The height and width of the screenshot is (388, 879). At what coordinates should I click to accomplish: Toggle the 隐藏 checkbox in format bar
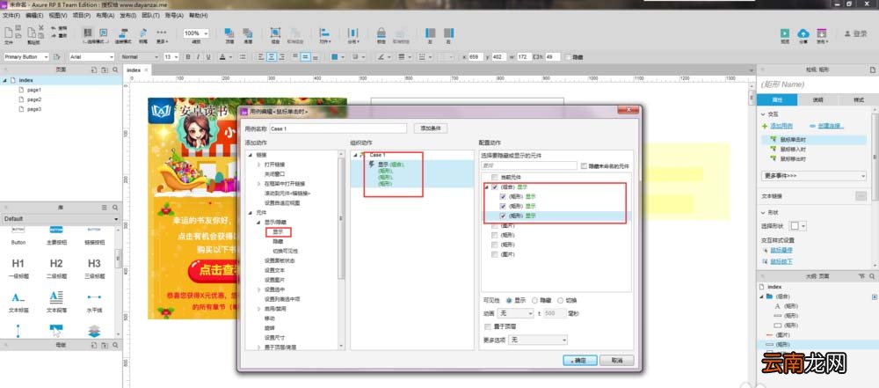(x=568, y=57)
